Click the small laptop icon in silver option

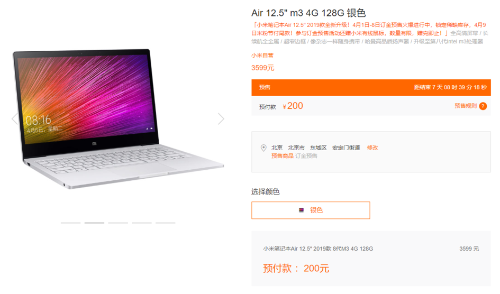(x=301, y=210)
